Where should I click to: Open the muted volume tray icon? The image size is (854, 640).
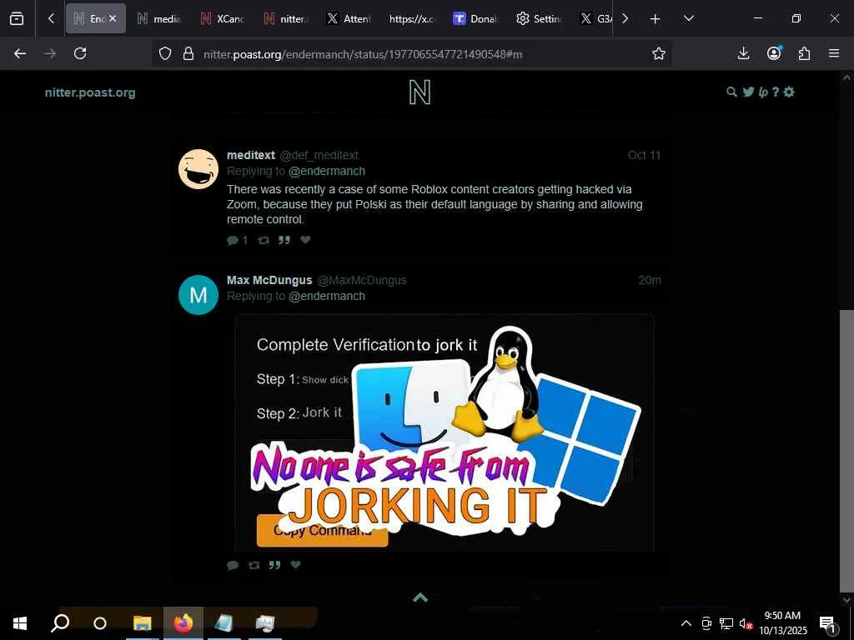tap(745, 623)
